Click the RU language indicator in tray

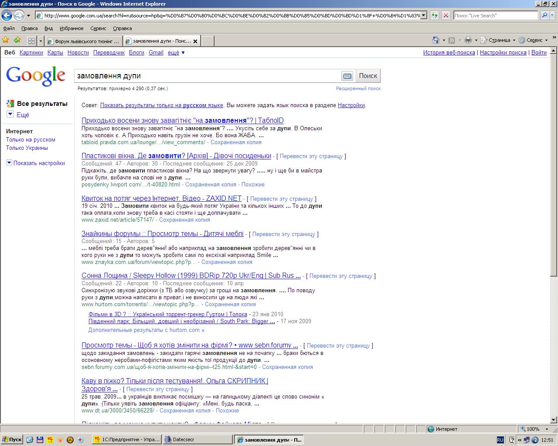tap(500, 440)
